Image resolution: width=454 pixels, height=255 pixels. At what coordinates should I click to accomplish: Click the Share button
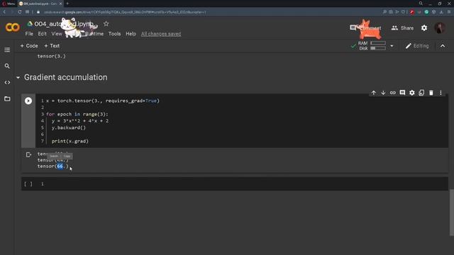(402, 28)
